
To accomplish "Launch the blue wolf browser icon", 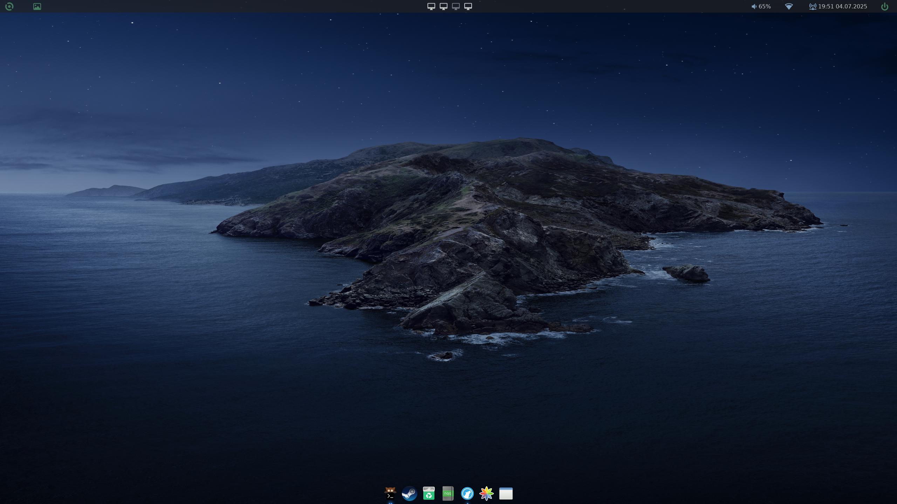I will point(467,493).
